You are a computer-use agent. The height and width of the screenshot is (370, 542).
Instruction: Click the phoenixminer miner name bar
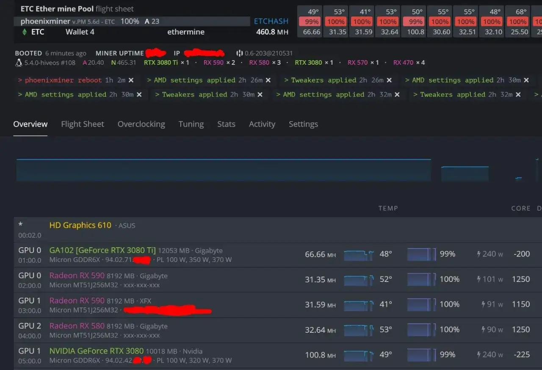point(132,21)
